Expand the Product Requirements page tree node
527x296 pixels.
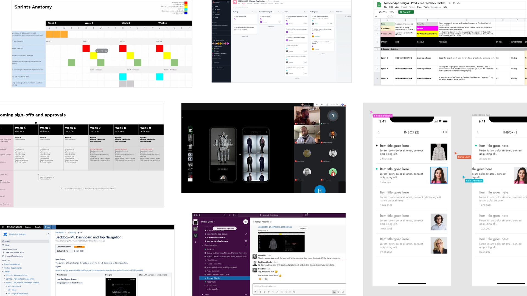point(3,268)
